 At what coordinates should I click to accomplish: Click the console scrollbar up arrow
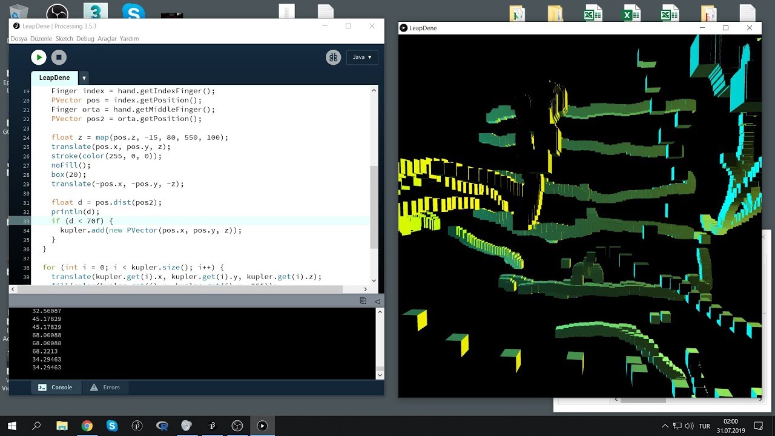380,312
